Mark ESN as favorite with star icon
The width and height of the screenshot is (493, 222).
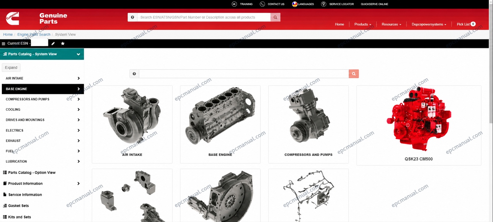(63, 43)
